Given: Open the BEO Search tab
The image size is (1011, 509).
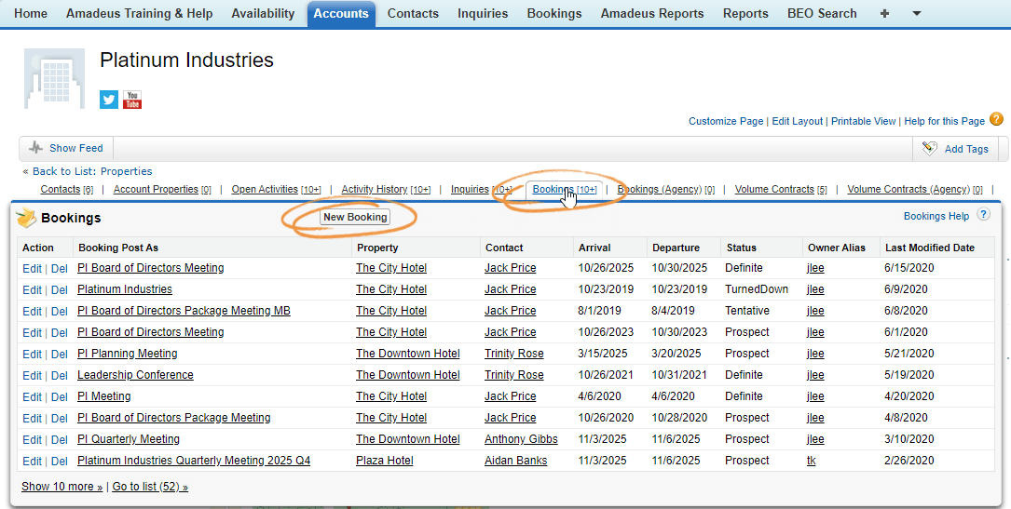Looking at the screenshot, I should click(822, 14).
